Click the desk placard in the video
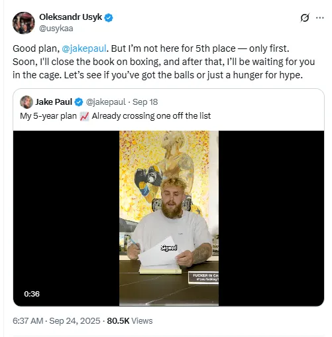 pyautogui.click(x=203, y=277)
